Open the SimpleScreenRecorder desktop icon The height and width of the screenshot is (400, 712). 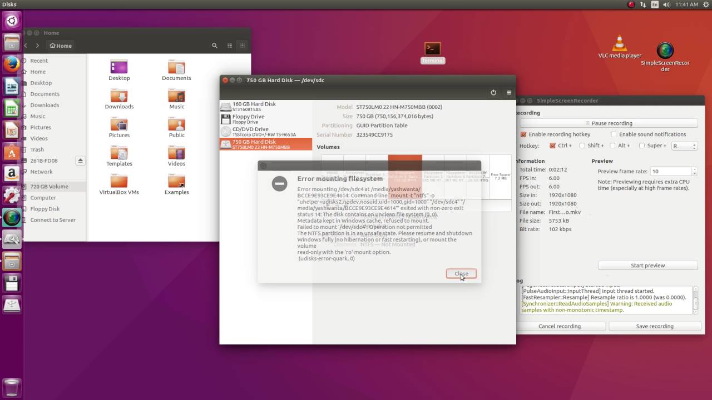pyautogui.click(x=665, y=57)
